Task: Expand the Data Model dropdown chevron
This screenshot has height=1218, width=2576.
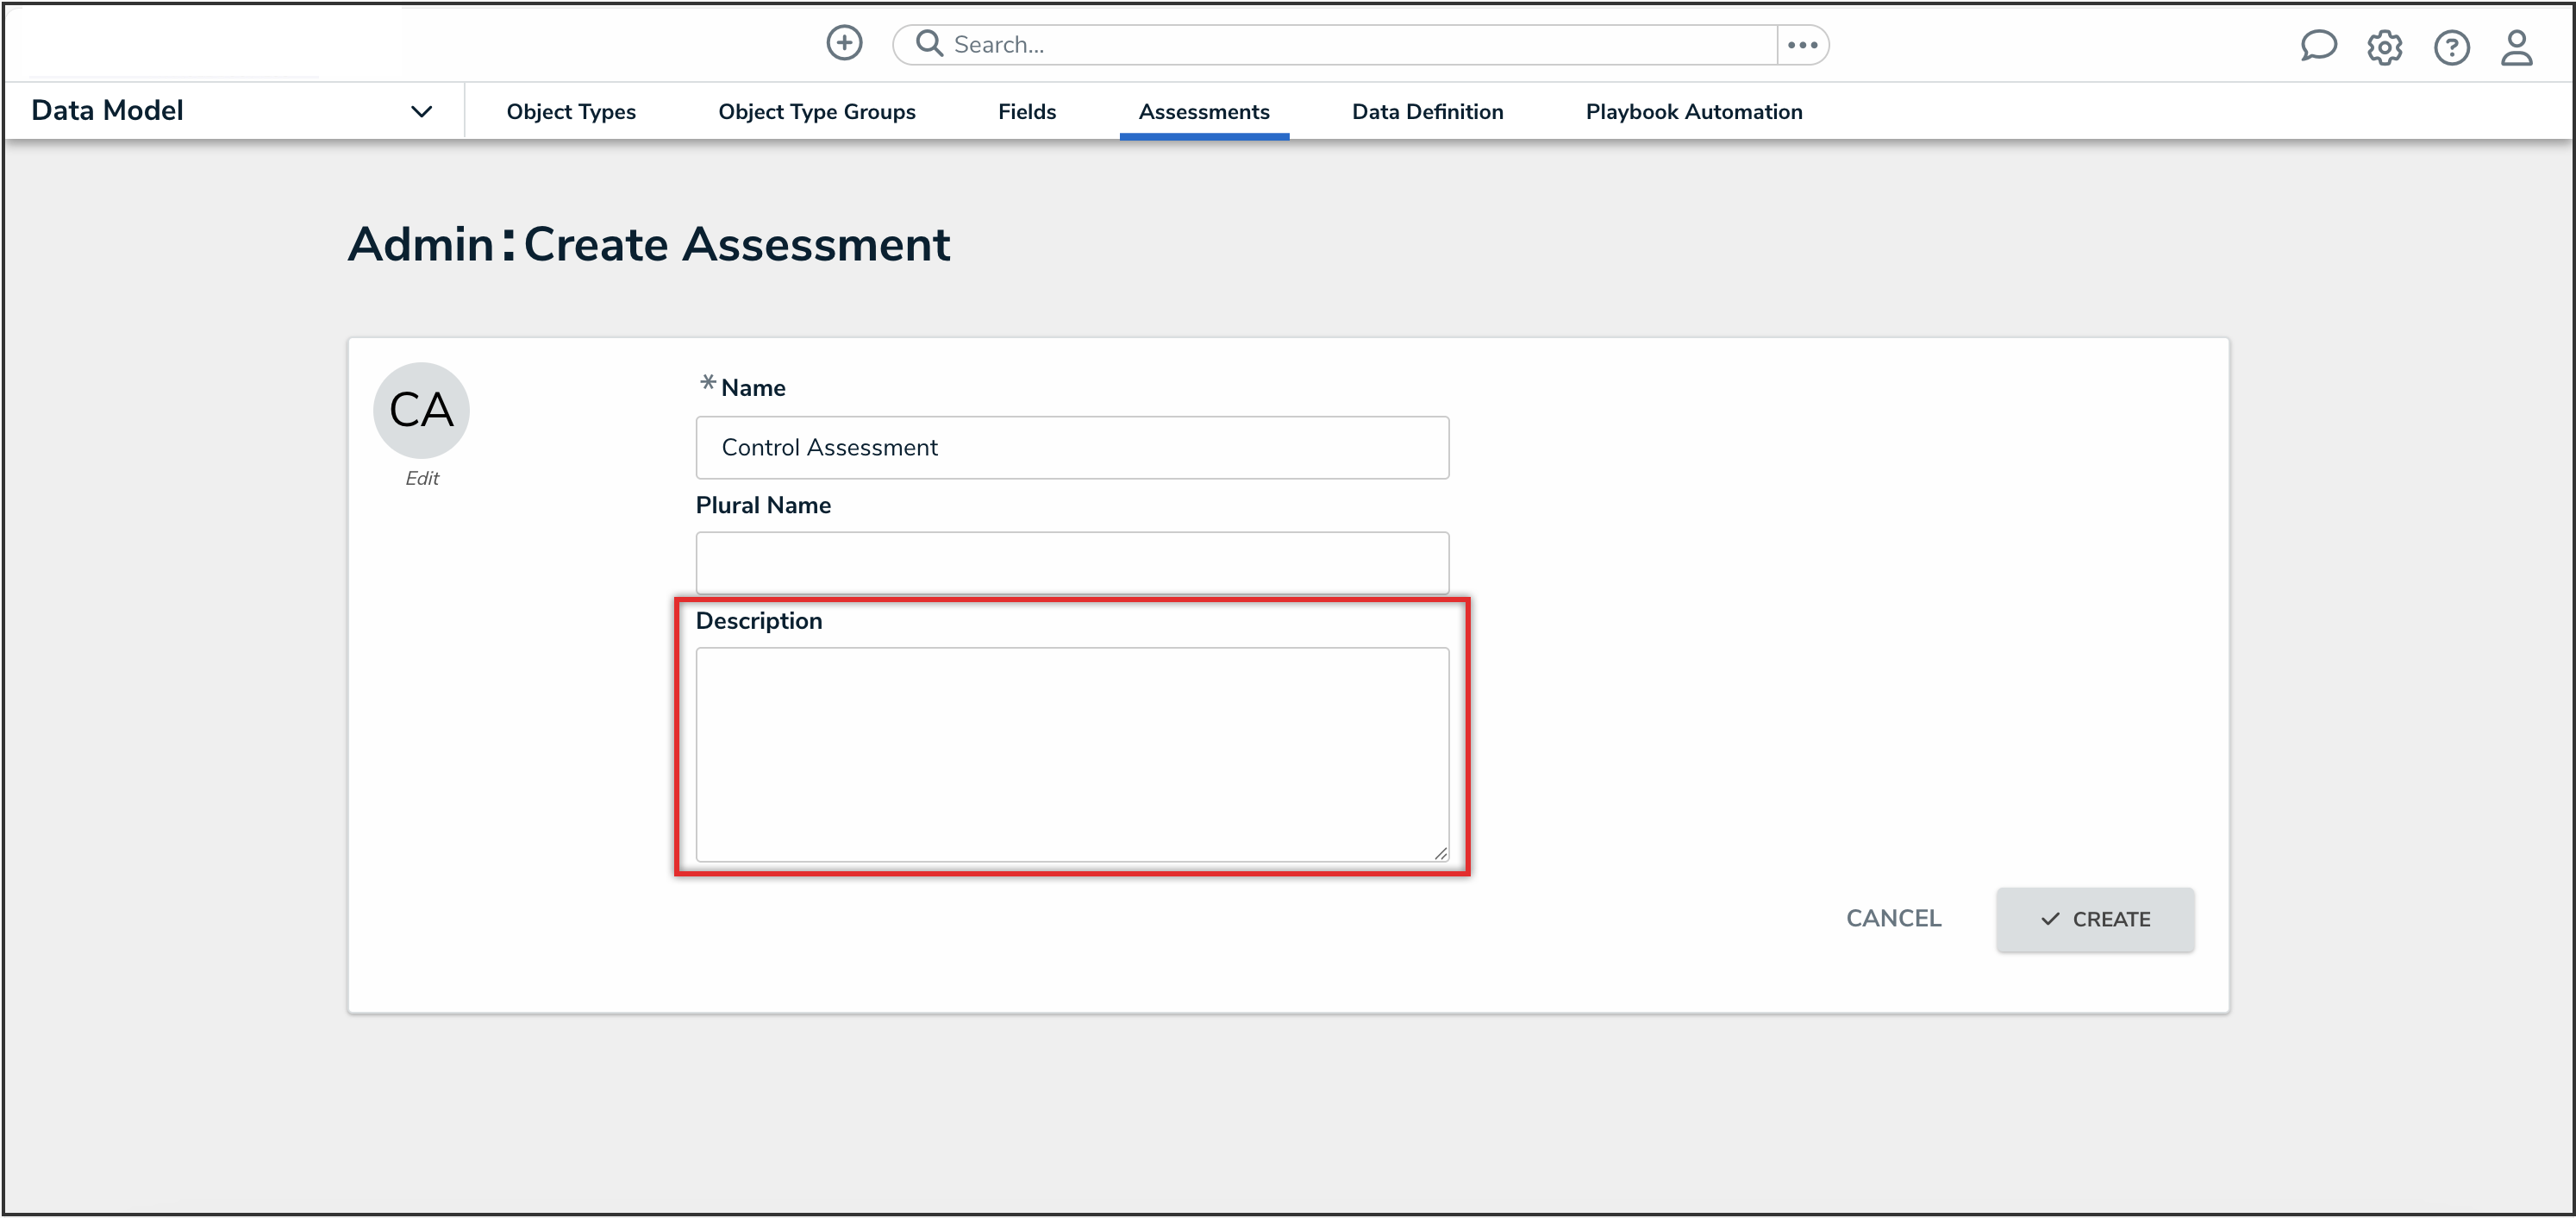Action: [x=421, y=111]
